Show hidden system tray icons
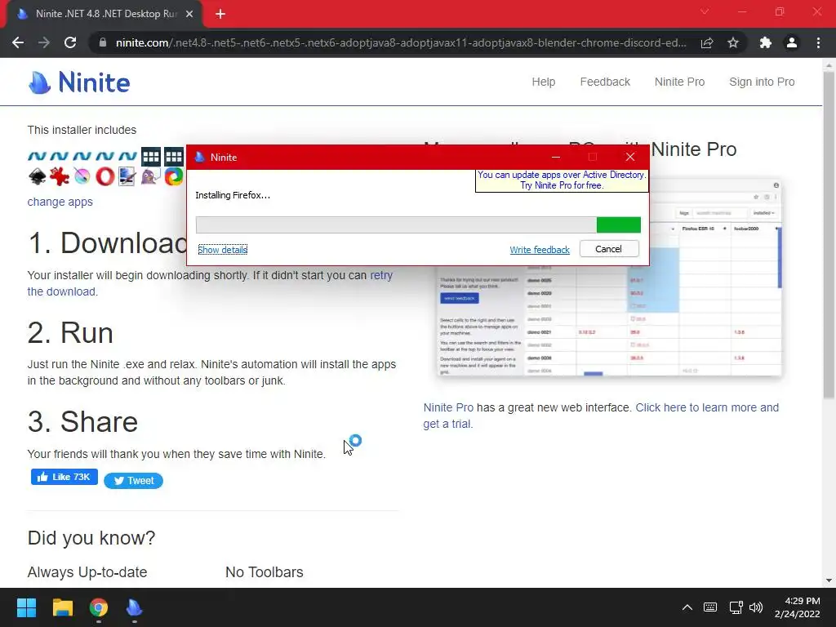This screenshot has height=627, width=836. click(687, 607)
